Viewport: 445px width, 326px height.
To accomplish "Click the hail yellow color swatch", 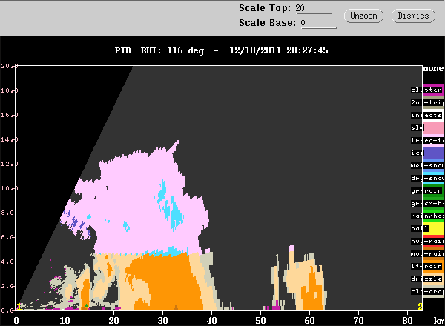I will click(x=433, y=229).
